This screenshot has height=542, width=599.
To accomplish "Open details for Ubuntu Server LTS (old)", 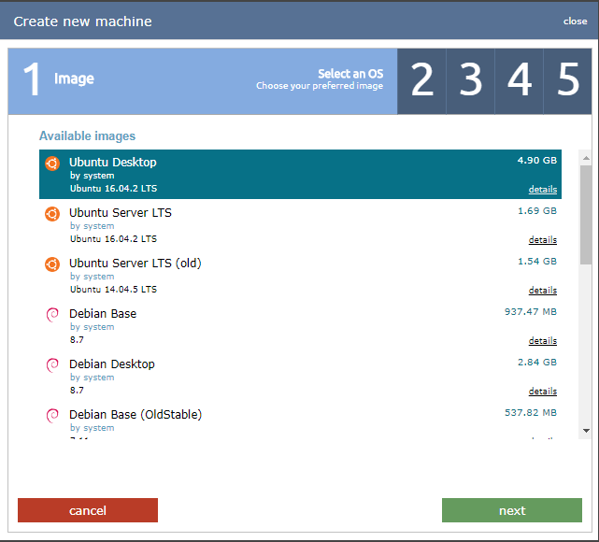I will point(542,291).
